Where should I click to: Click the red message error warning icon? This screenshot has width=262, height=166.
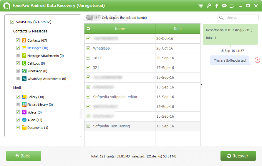pyautogui.click(x=257, y=60)
